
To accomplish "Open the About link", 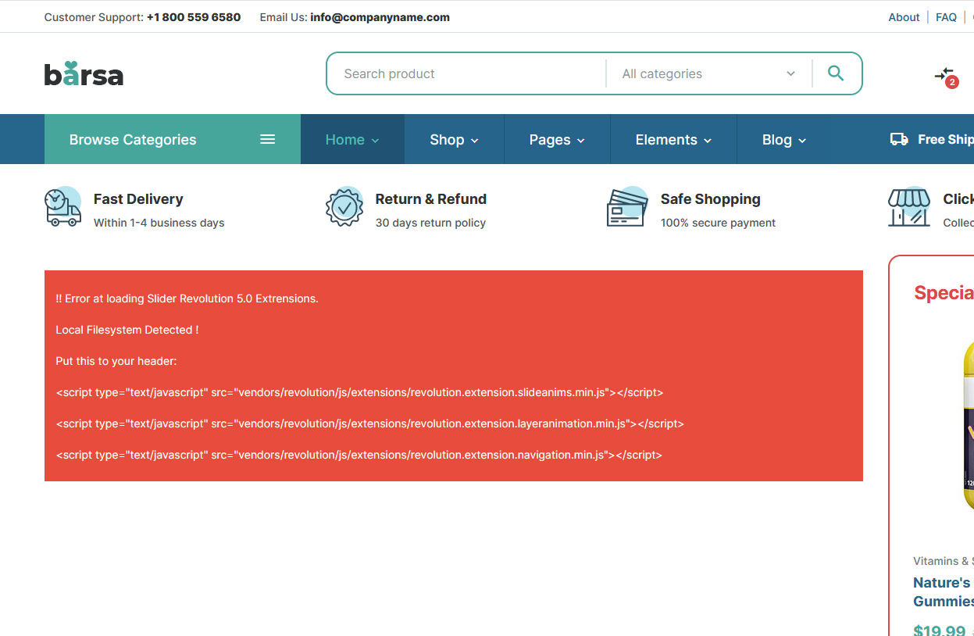I will [x=904, y=17].
